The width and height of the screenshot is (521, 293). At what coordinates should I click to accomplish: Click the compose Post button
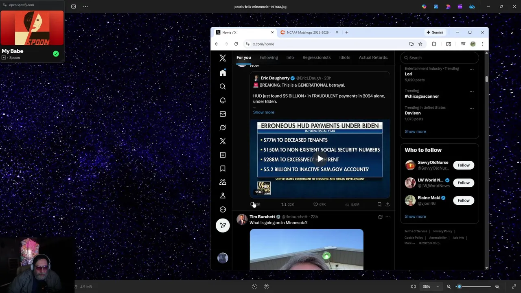pyautogui.click(x=223, y=225)
